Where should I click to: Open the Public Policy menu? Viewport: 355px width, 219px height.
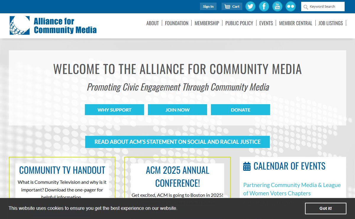click(239, 23)
